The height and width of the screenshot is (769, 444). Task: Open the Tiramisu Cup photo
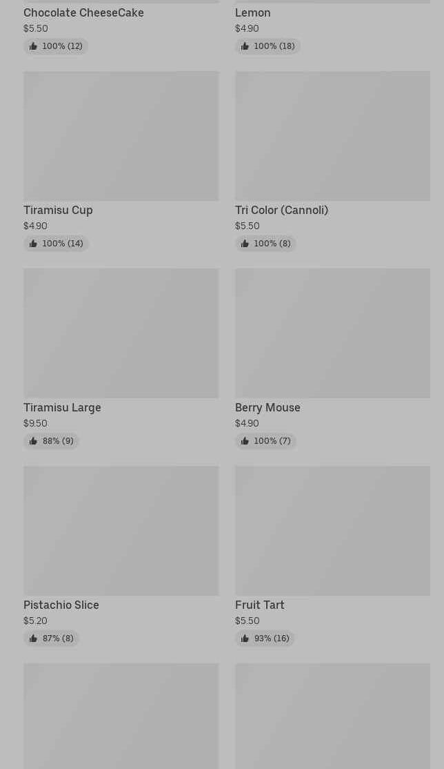tap(121, 136)
